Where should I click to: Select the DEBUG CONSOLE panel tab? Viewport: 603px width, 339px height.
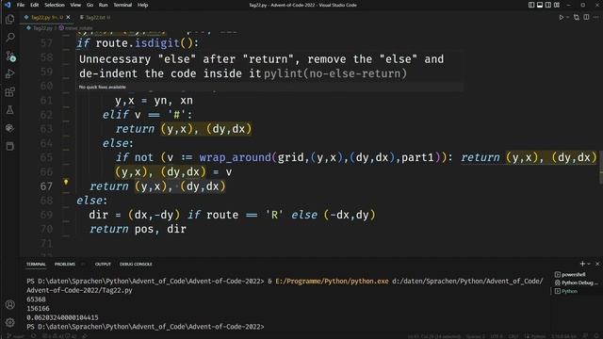[x=136, y=264]
